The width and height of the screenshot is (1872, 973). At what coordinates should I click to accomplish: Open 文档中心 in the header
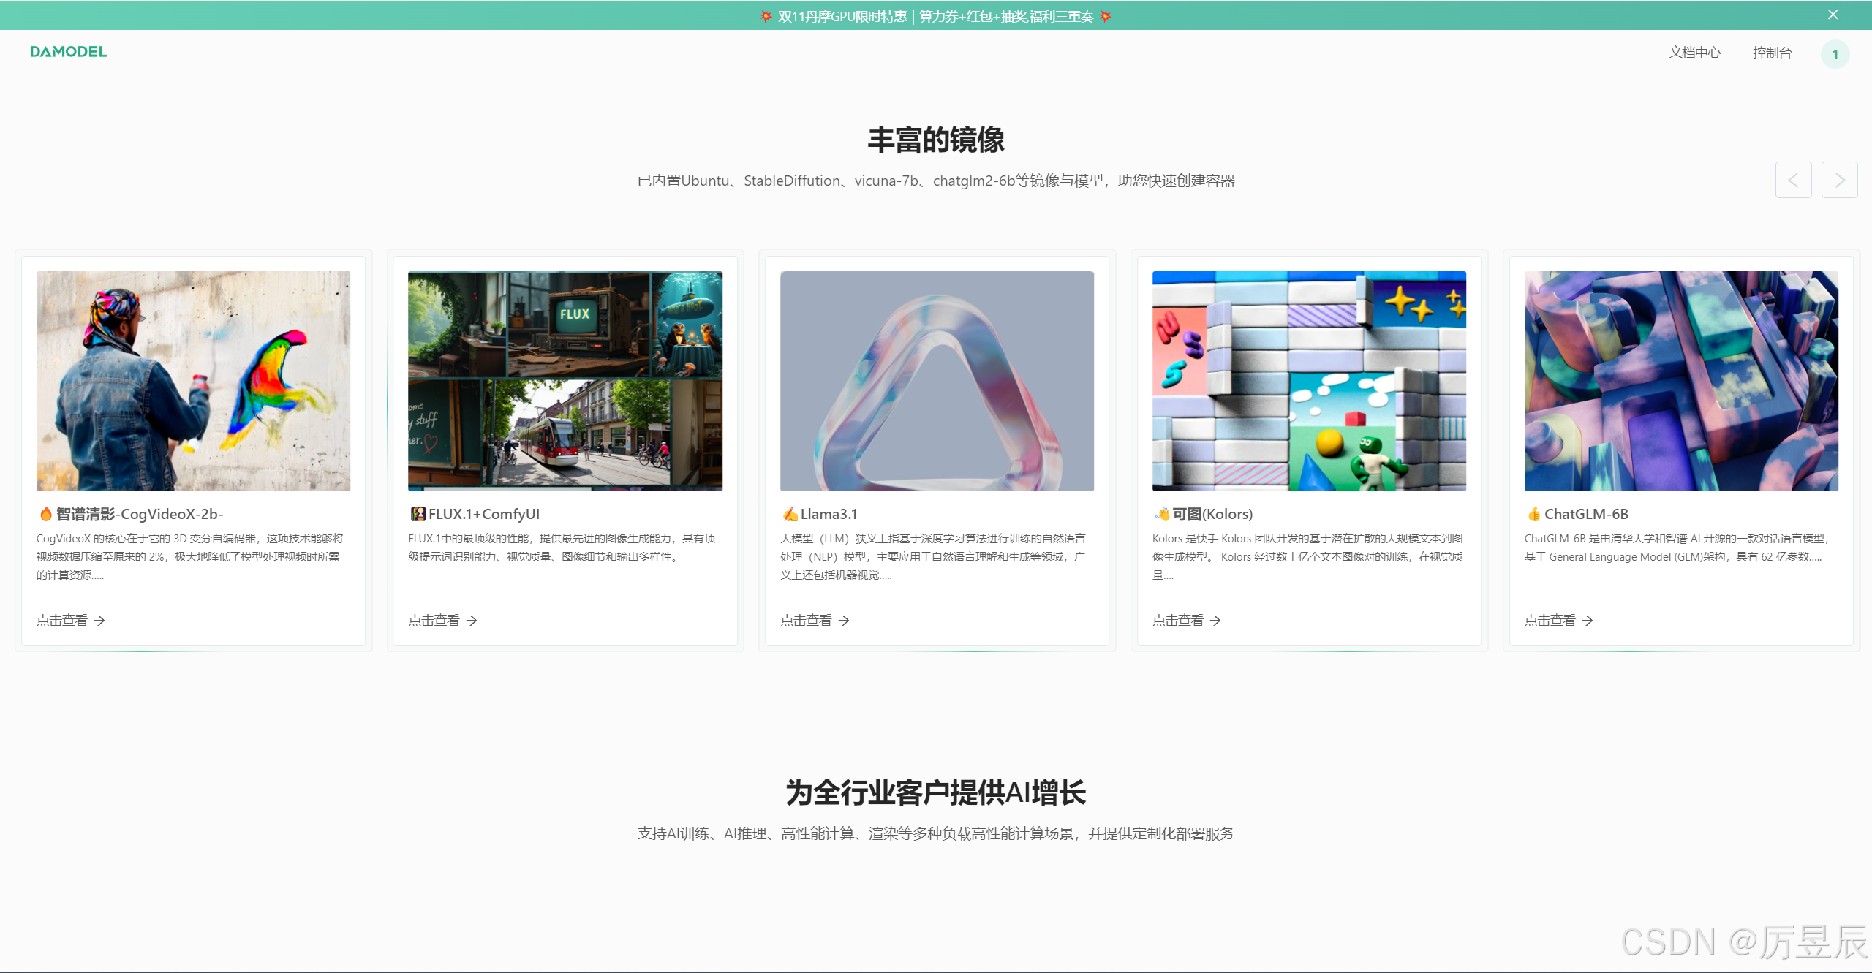(1694, 53)
